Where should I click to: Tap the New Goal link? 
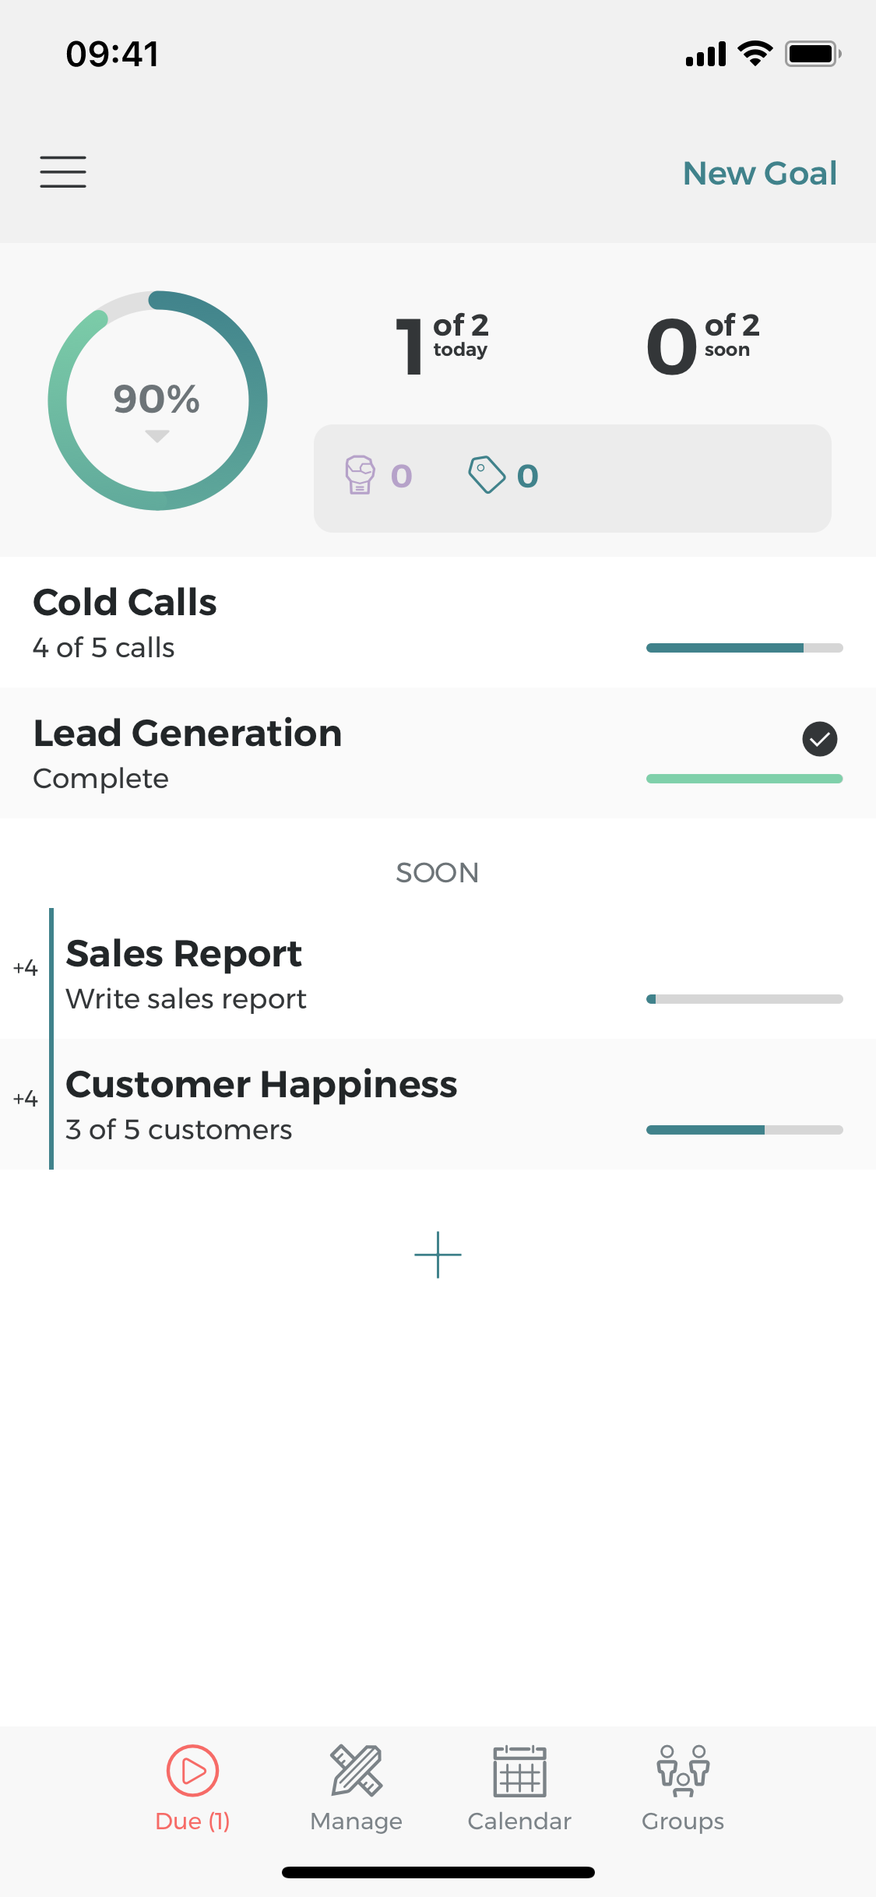coord(759,172)
